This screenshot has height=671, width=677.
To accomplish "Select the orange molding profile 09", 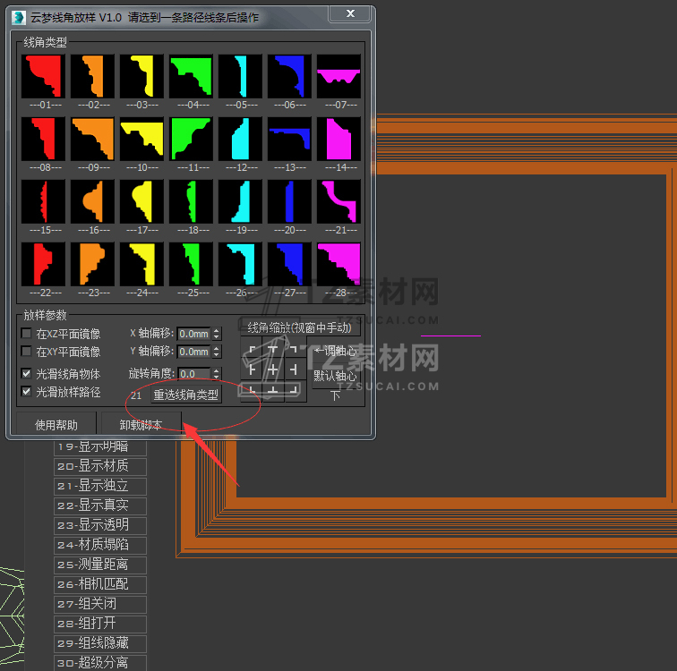I will (92, 139).
